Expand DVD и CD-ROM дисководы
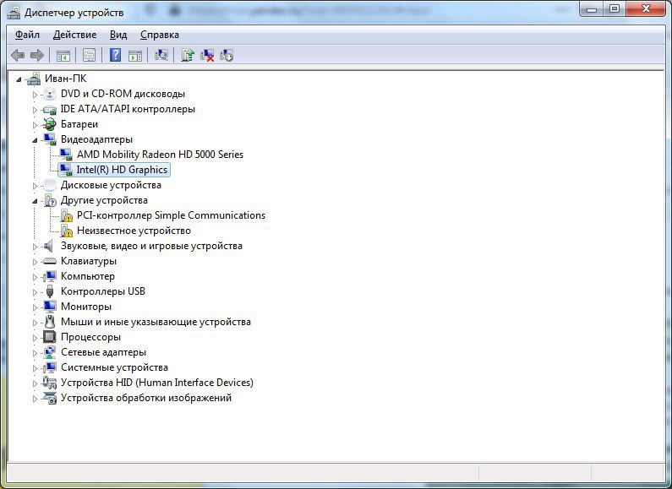 (x=36, y=95)
